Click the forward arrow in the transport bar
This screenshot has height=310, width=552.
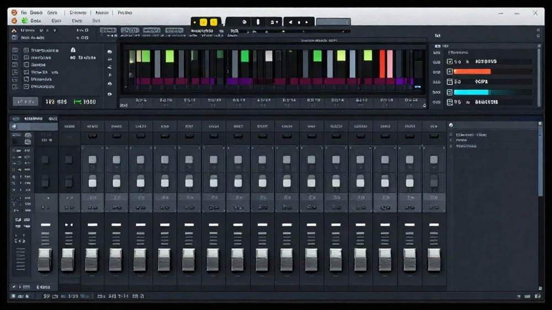pos(306,22)
